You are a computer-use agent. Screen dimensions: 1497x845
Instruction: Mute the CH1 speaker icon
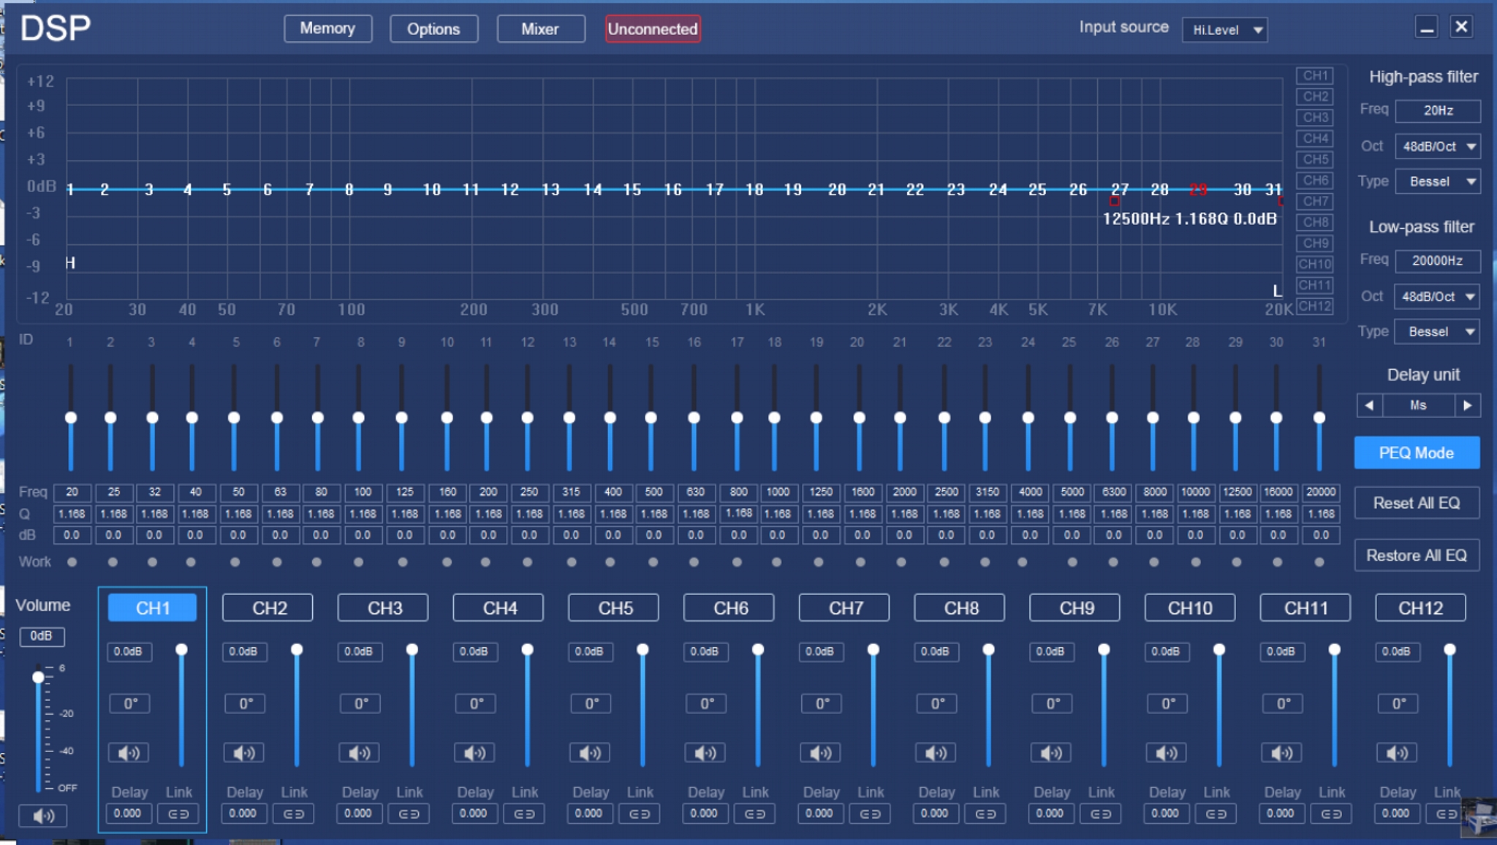click(129, 753)
